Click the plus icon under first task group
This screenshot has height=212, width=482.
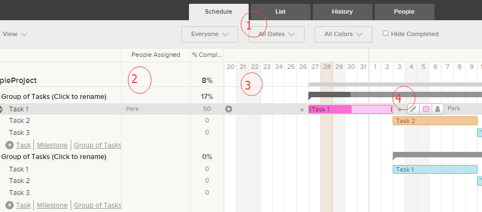point(9,145)
